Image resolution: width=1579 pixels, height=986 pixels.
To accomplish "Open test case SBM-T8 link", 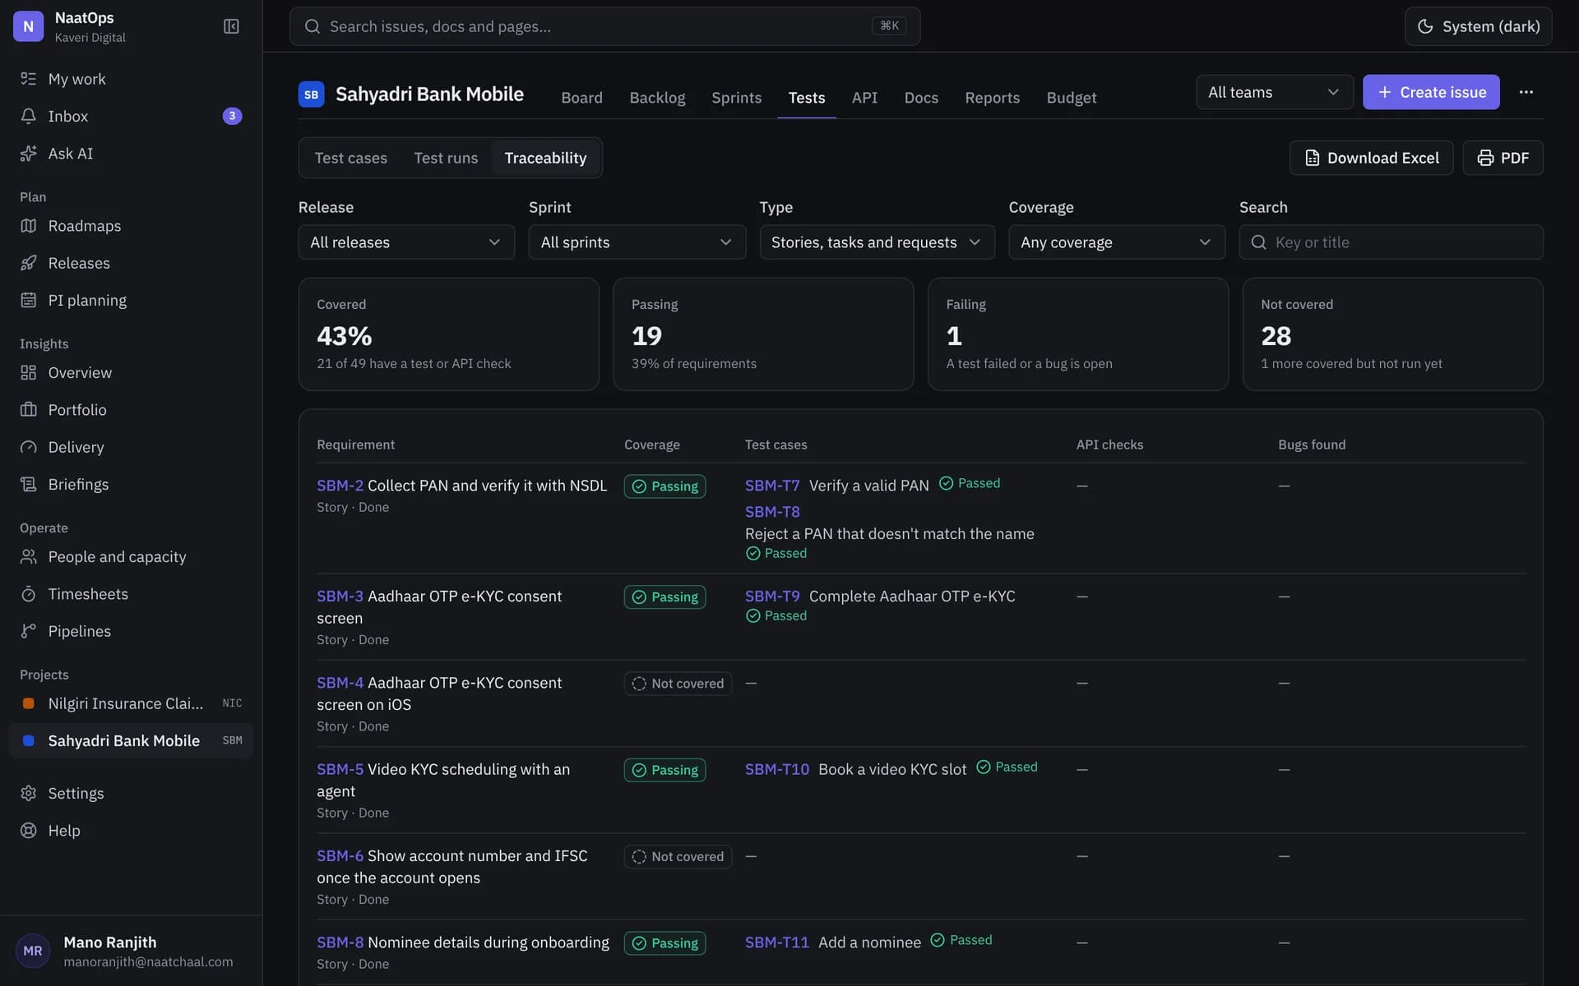I will coord(772,511).
